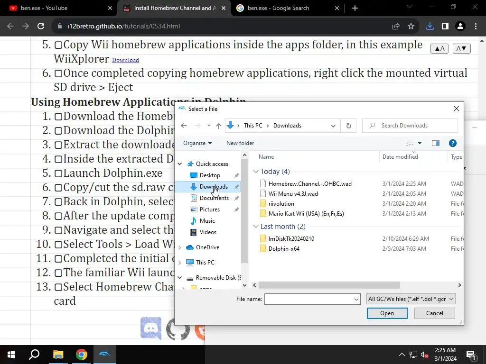Refresh the Downloads folder listing
This screenshot has width=486, height=364.
click(349, 126)
